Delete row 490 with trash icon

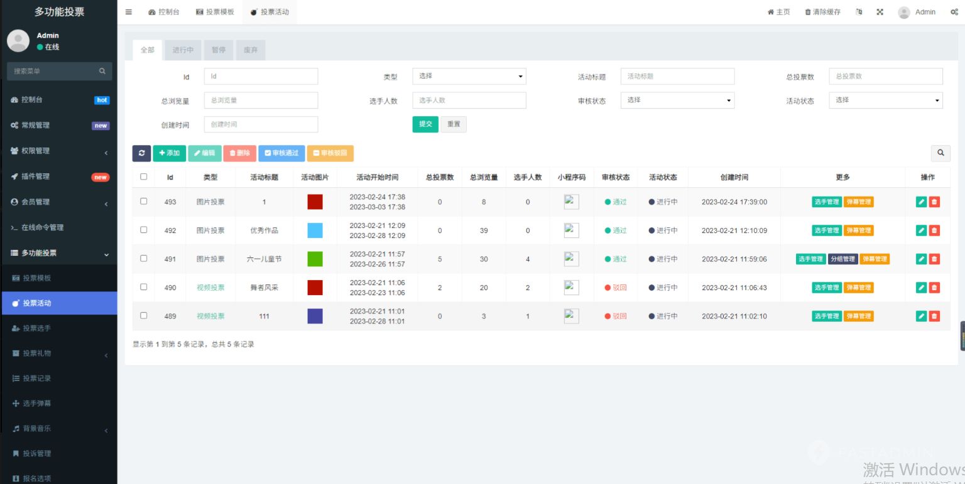pos(934,288)
